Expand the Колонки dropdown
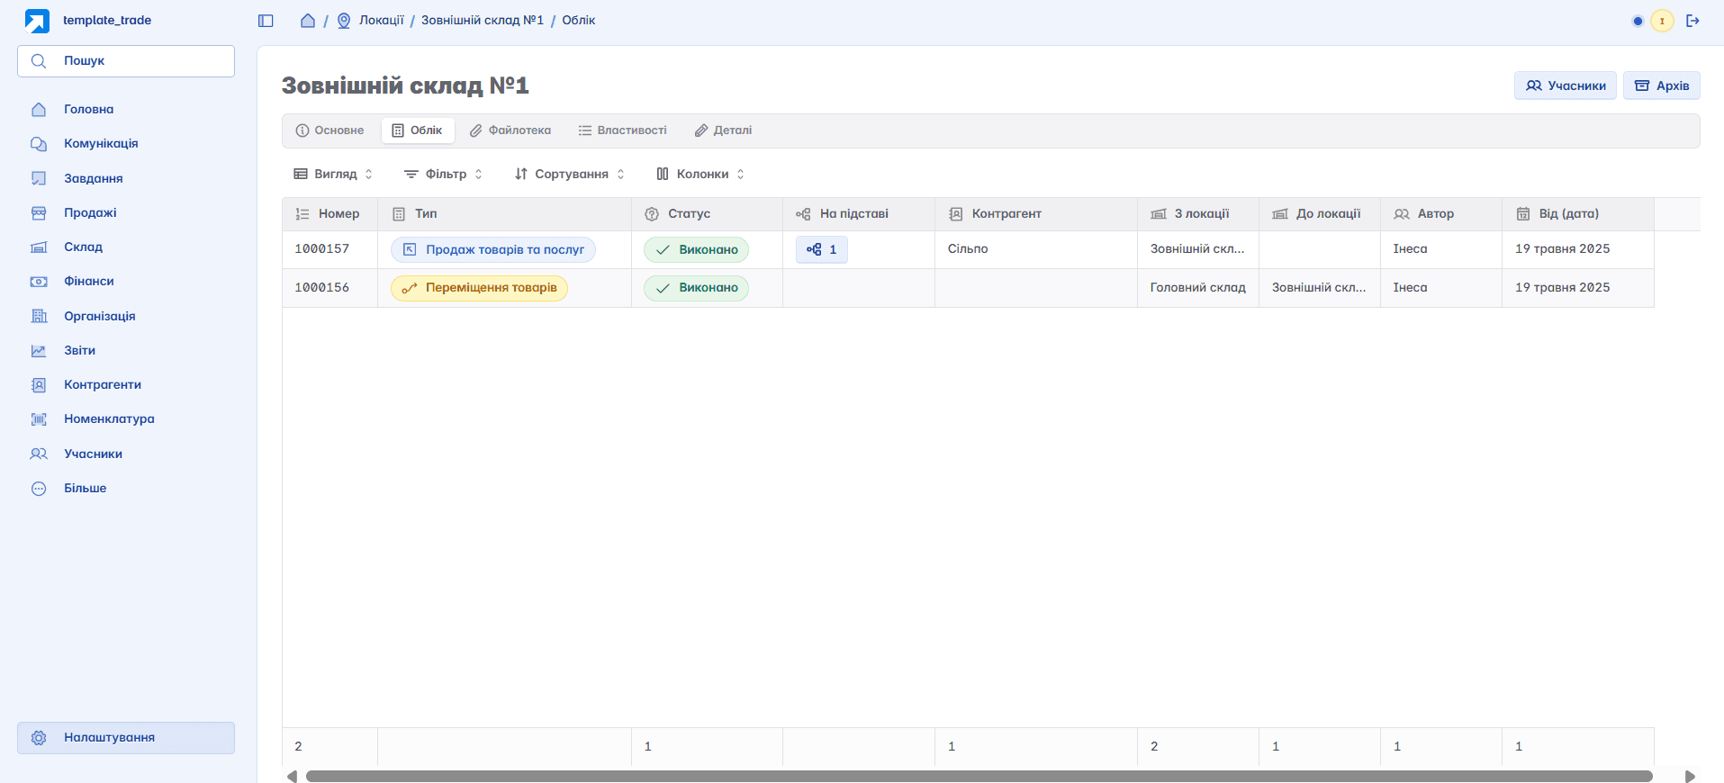The image size is (1724, 783). (700, 175)
